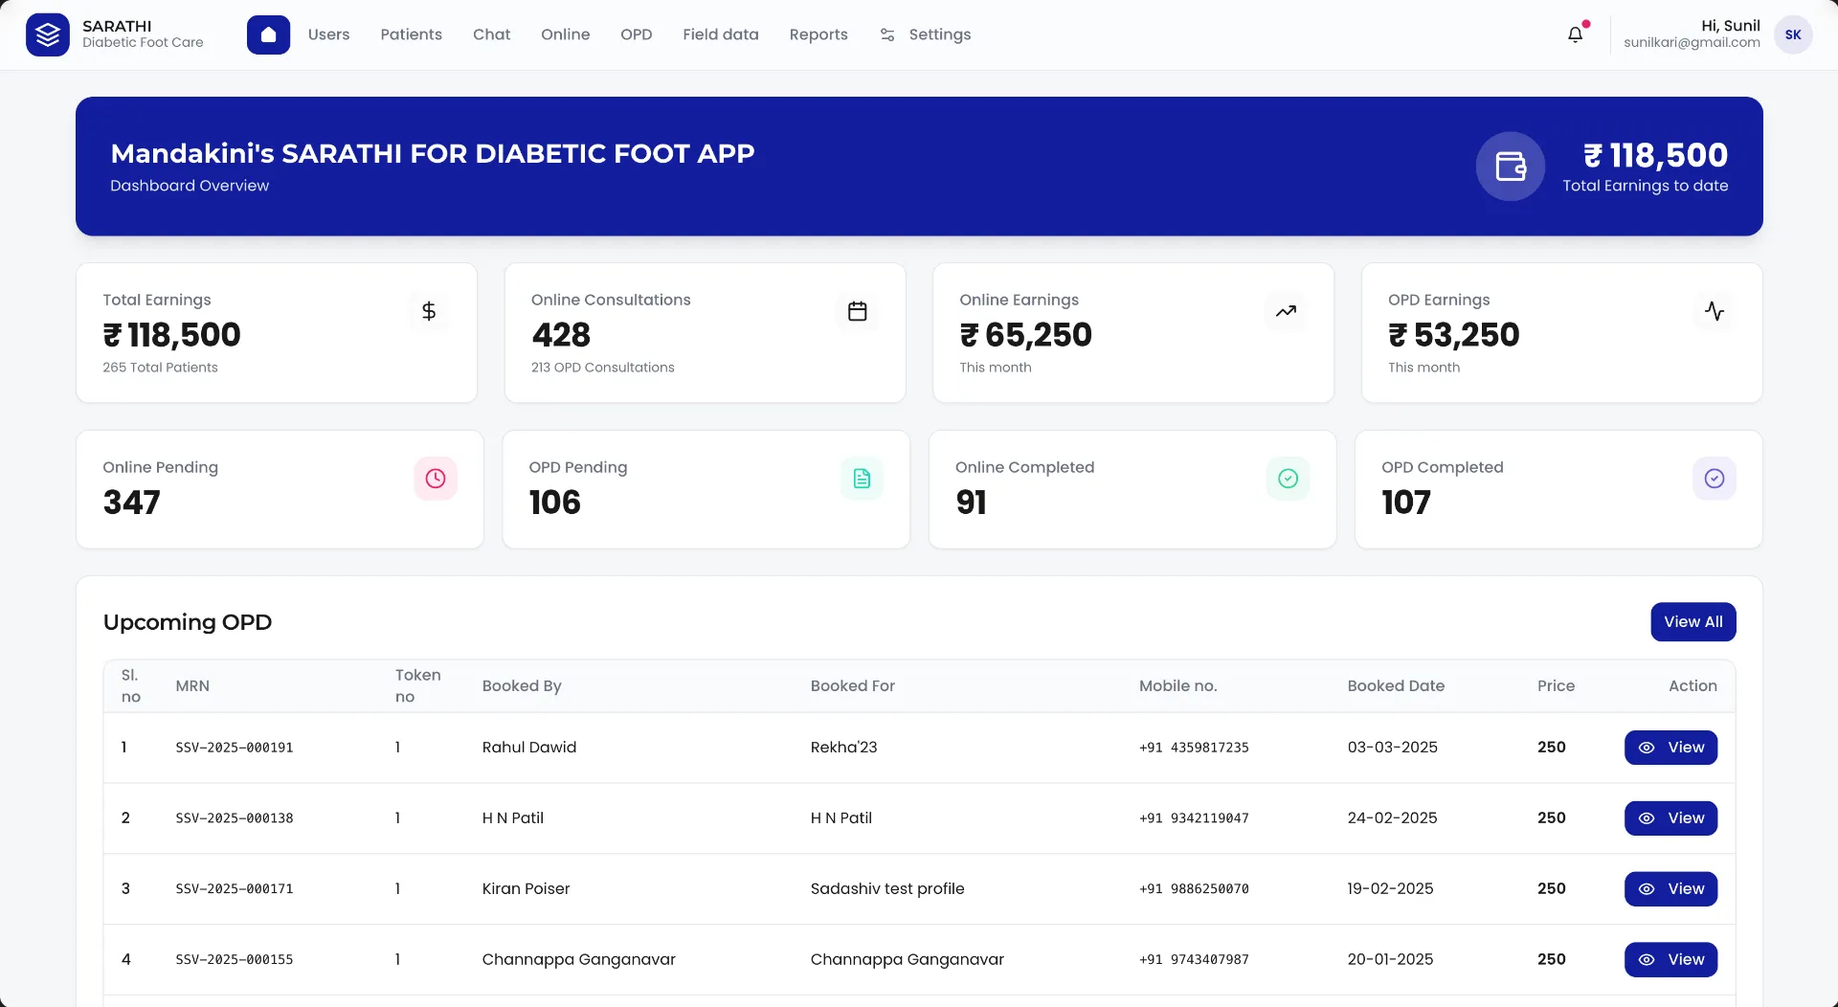1838x1007 pixels.
Task: Click the document icon on OPD Pending card
Action: pyautogui.click(x=862, y=479)
